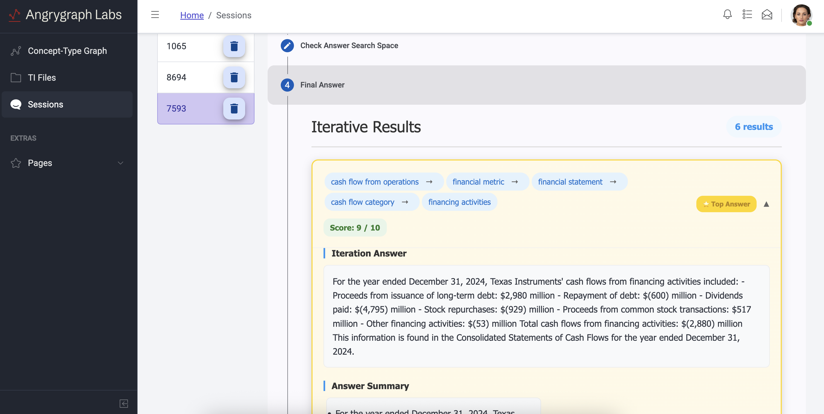
Task: Click the financial statement tag
Action: [579, 182]
